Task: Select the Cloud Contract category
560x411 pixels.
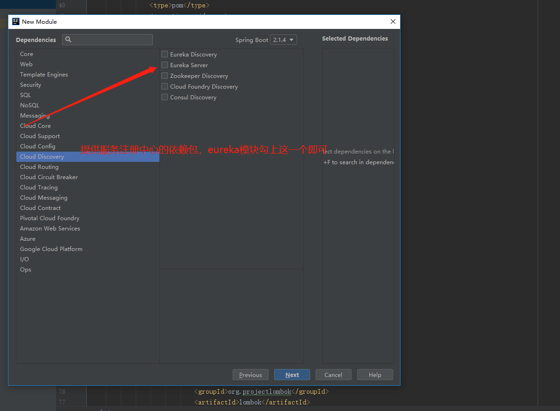Action: coord(88,208)
